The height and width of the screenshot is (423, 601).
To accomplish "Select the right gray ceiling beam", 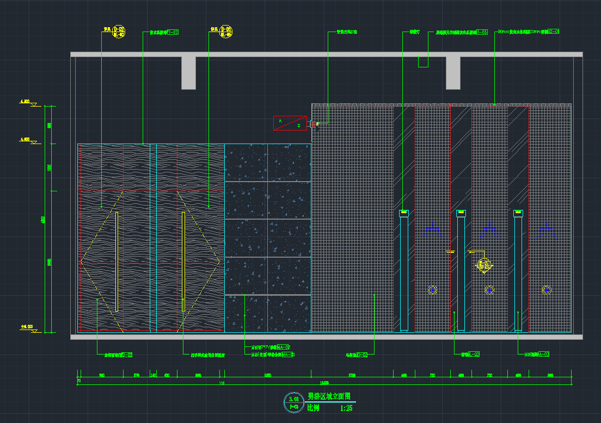I will [453, 72].
